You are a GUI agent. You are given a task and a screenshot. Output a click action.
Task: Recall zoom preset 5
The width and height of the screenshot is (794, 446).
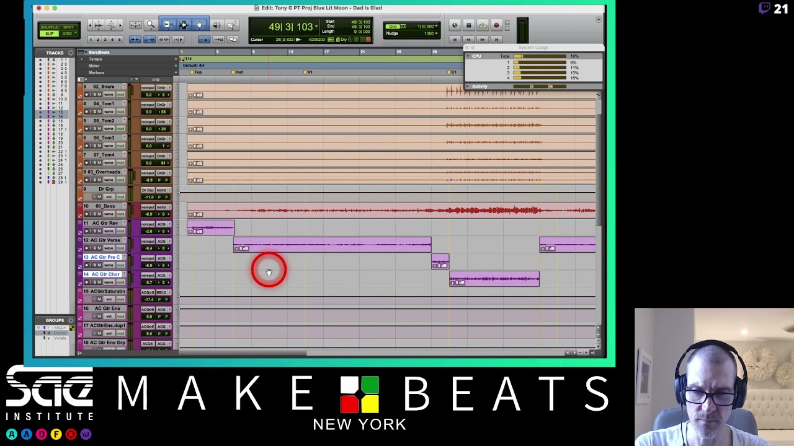point(119,40)
